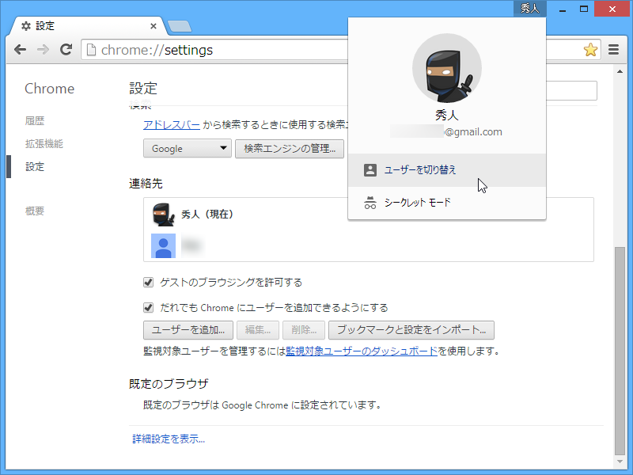Click 検索エンジンの管理 button
The width and height of the screenshot is (633, 475).
pyautogui.click(x=290, y=149)
